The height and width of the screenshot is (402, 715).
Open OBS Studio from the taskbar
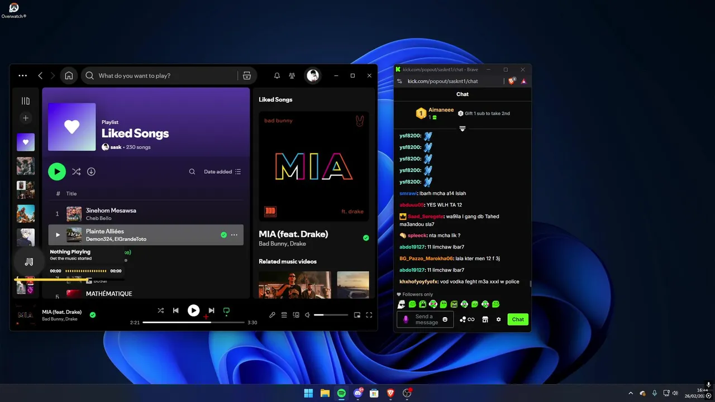[x=407, y=393]
